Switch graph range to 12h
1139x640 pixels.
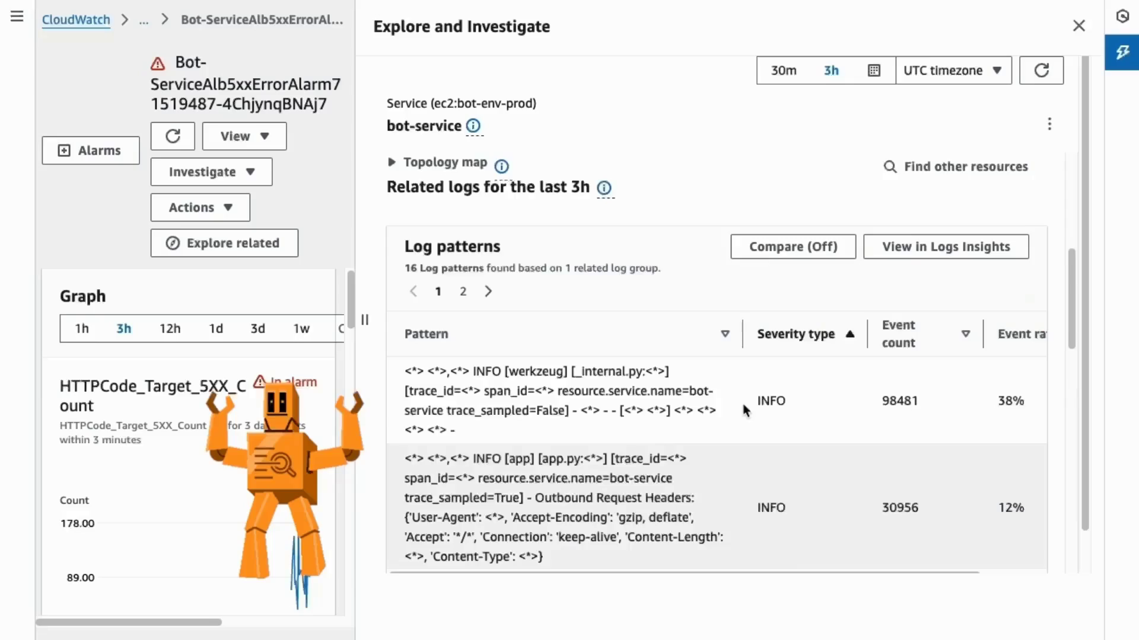pos(170,328)
